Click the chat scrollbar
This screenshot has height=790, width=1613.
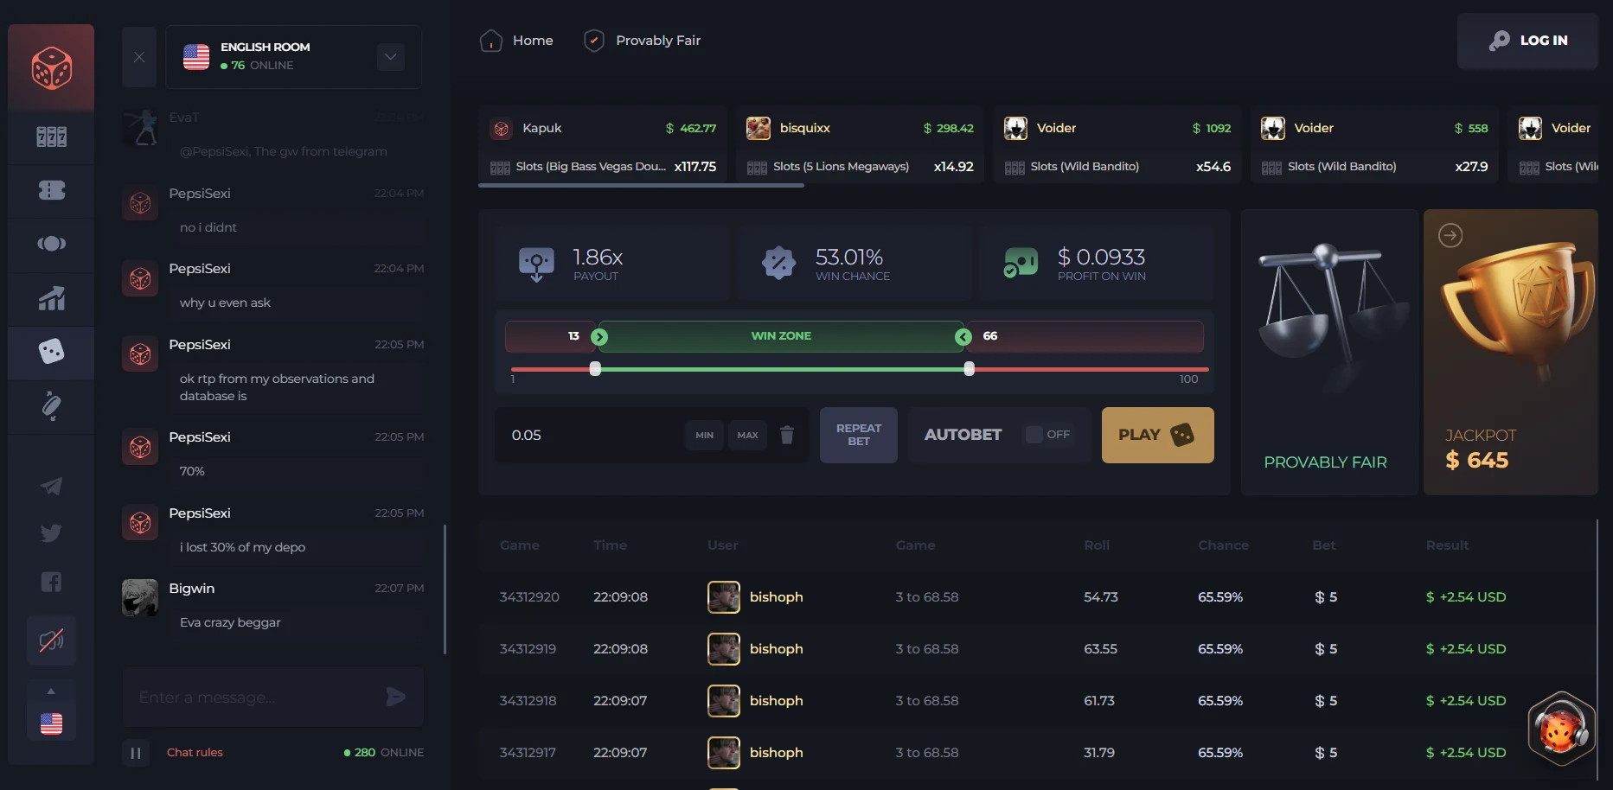[x=445, y=589]
